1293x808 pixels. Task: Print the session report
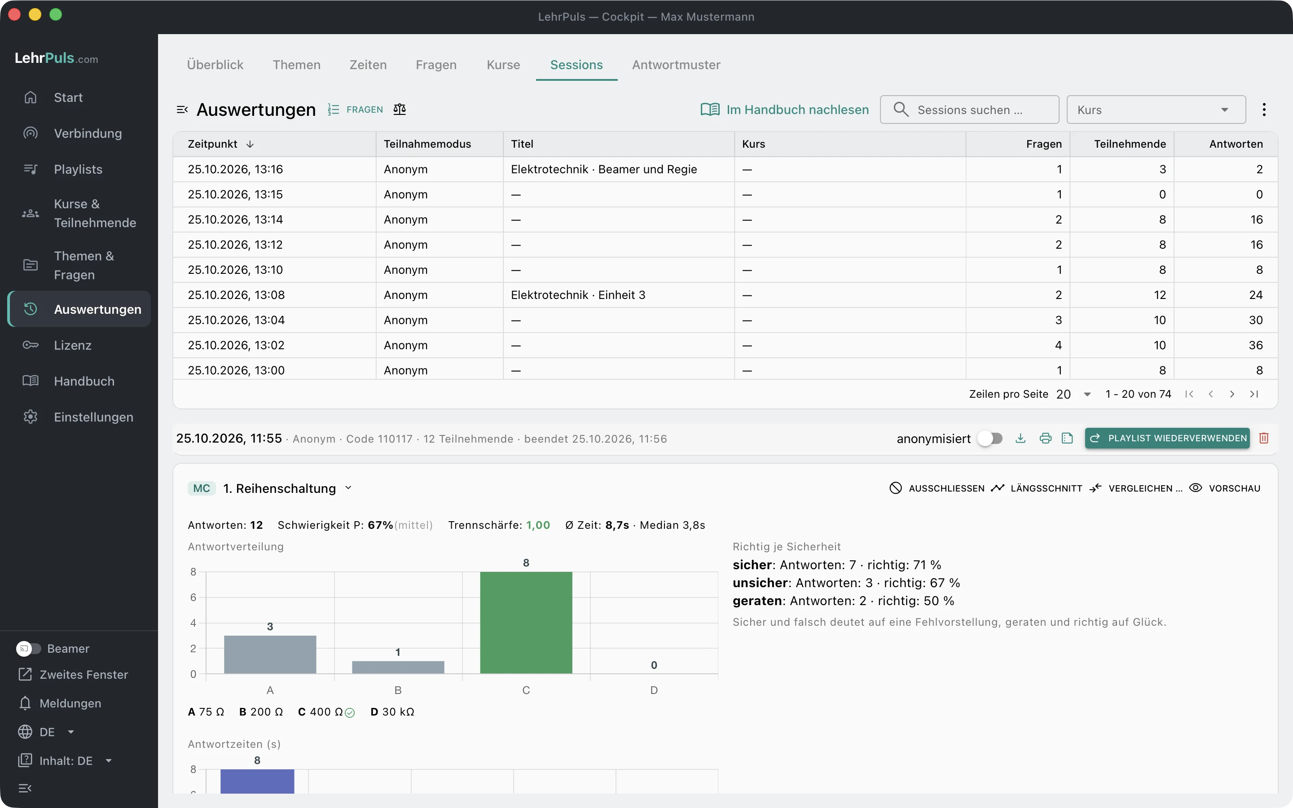click(1045, 438)
